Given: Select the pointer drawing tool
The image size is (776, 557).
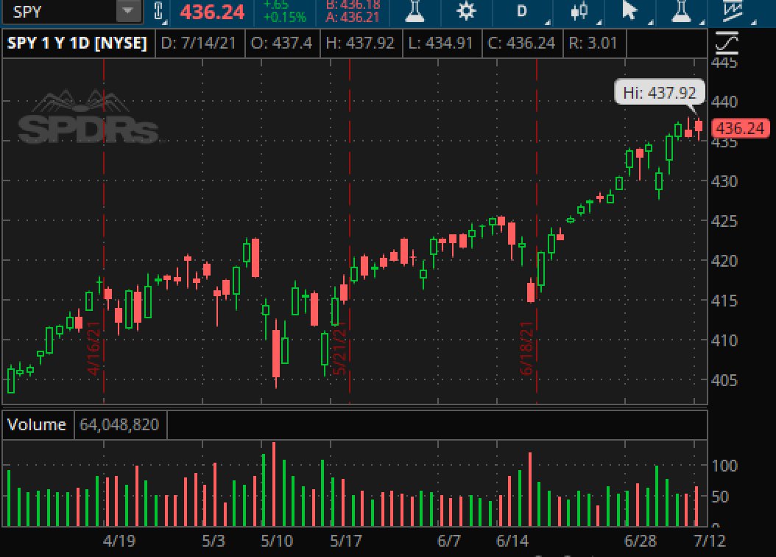Looking at the screenshot, I should (x=629, y=11).
